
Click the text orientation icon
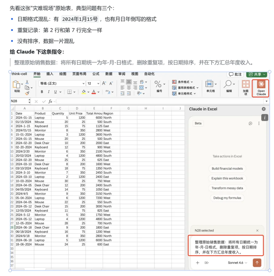click(139, 93)
